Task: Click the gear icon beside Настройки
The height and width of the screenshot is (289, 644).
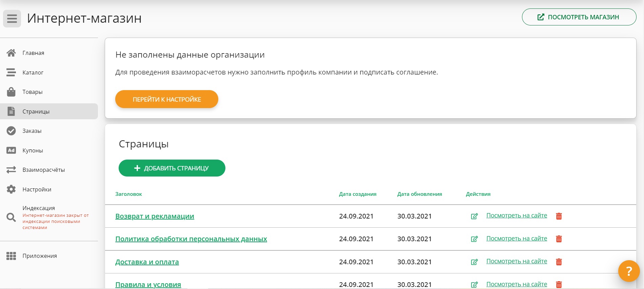Action: (x=11, y=189)
